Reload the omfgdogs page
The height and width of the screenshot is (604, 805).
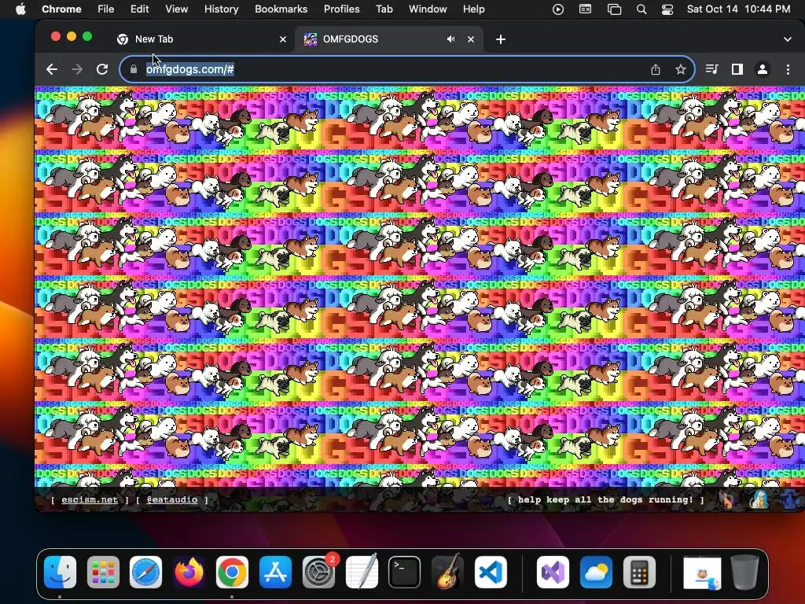102,69
